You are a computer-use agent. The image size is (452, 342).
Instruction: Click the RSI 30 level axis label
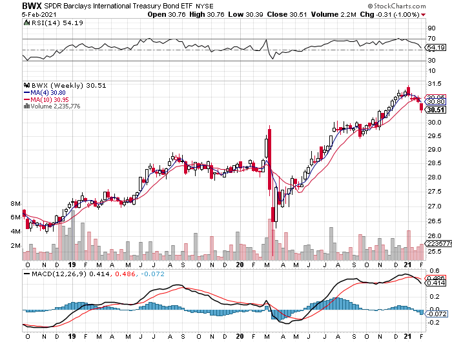point(431,60)
